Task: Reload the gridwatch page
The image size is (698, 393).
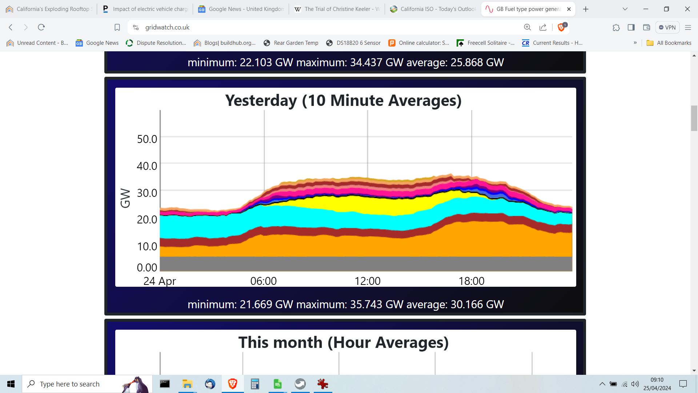Action: tap(41, 27)
